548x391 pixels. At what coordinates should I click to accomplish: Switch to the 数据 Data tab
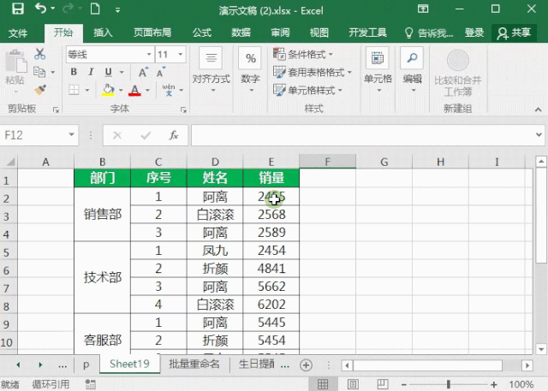coord(241,33)
